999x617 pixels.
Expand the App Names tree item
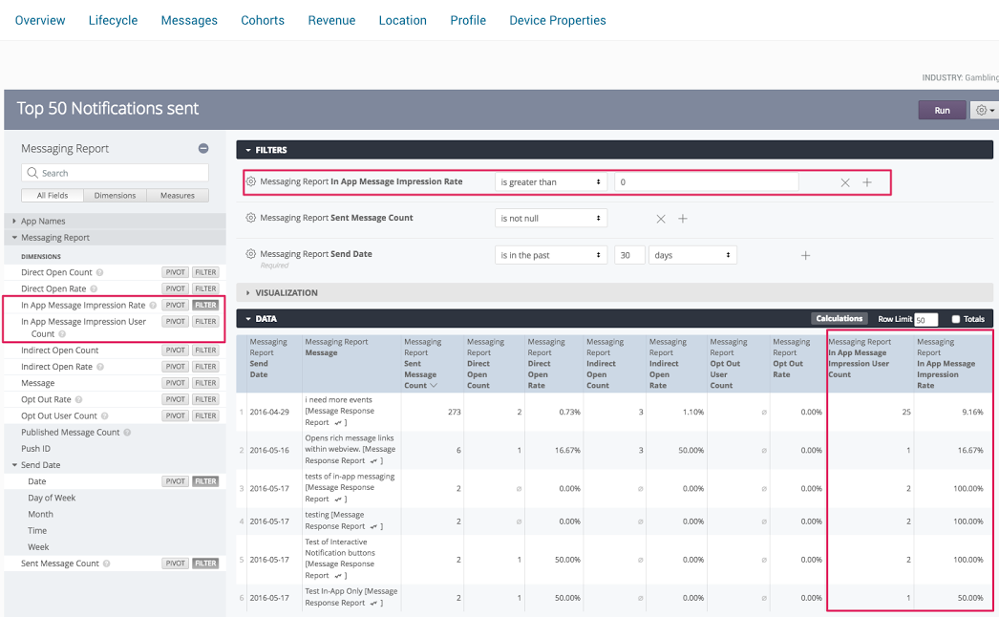(x=43, y=222)
